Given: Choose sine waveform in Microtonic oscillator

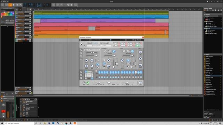Looking at the screenshot, I should click(x=105, y=51).
